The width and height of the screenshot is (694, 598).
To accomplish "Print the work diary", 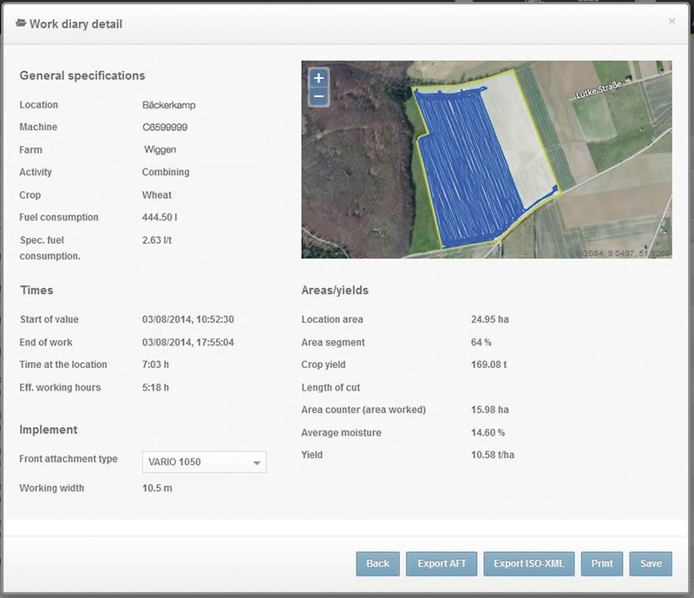I will 602,564.
